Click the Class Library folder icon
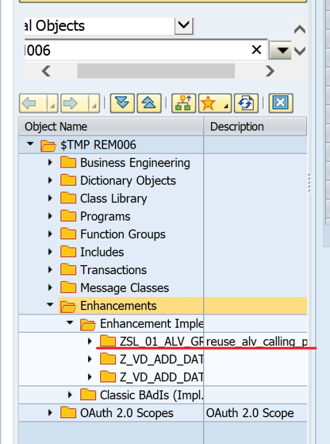This screenshot has height=444, width=330. (x=68, y=198)
